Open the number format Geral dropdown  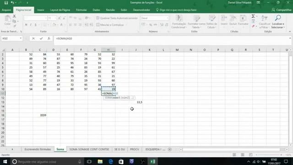coord(167,18)
